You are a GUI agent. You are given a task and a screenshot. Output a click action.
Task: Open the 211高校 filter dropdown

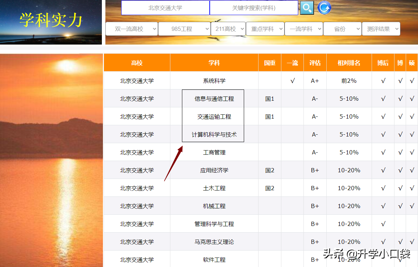228,29
